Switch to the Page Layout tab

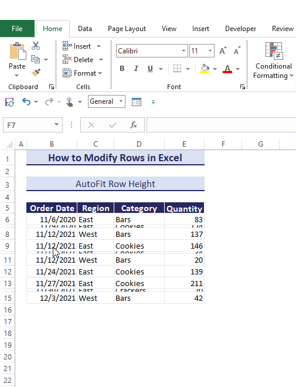click(x=127, y=29)
